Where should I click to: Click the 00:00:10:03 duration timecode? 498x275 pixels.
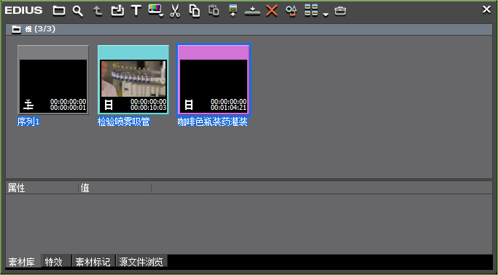[x=148, y=108]
